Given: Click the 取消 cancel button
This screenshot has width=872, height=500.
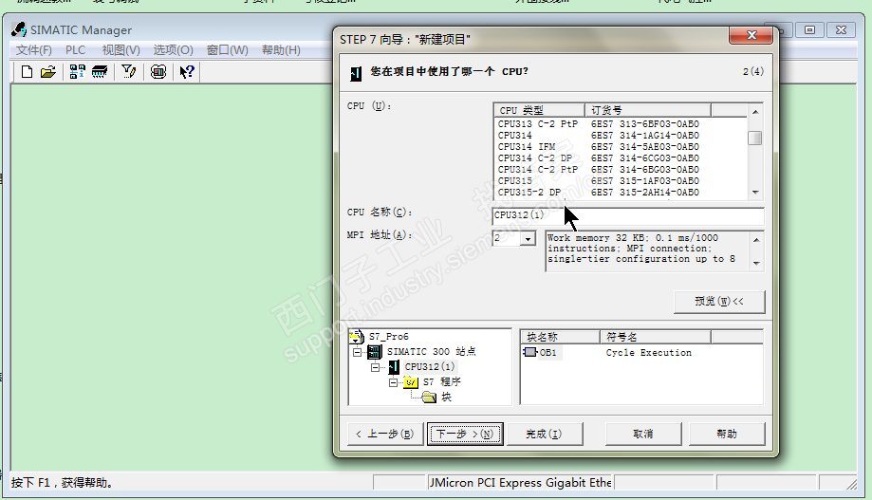Looking at the screenshot, I should click(643, 434).
